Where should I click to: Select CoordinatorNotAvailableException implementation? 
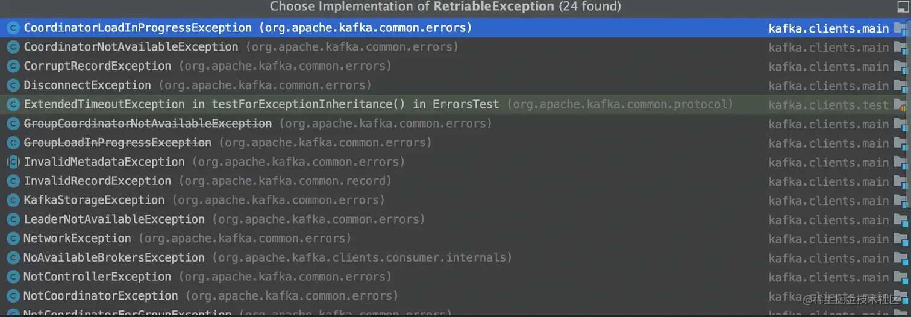coord(131,47)
